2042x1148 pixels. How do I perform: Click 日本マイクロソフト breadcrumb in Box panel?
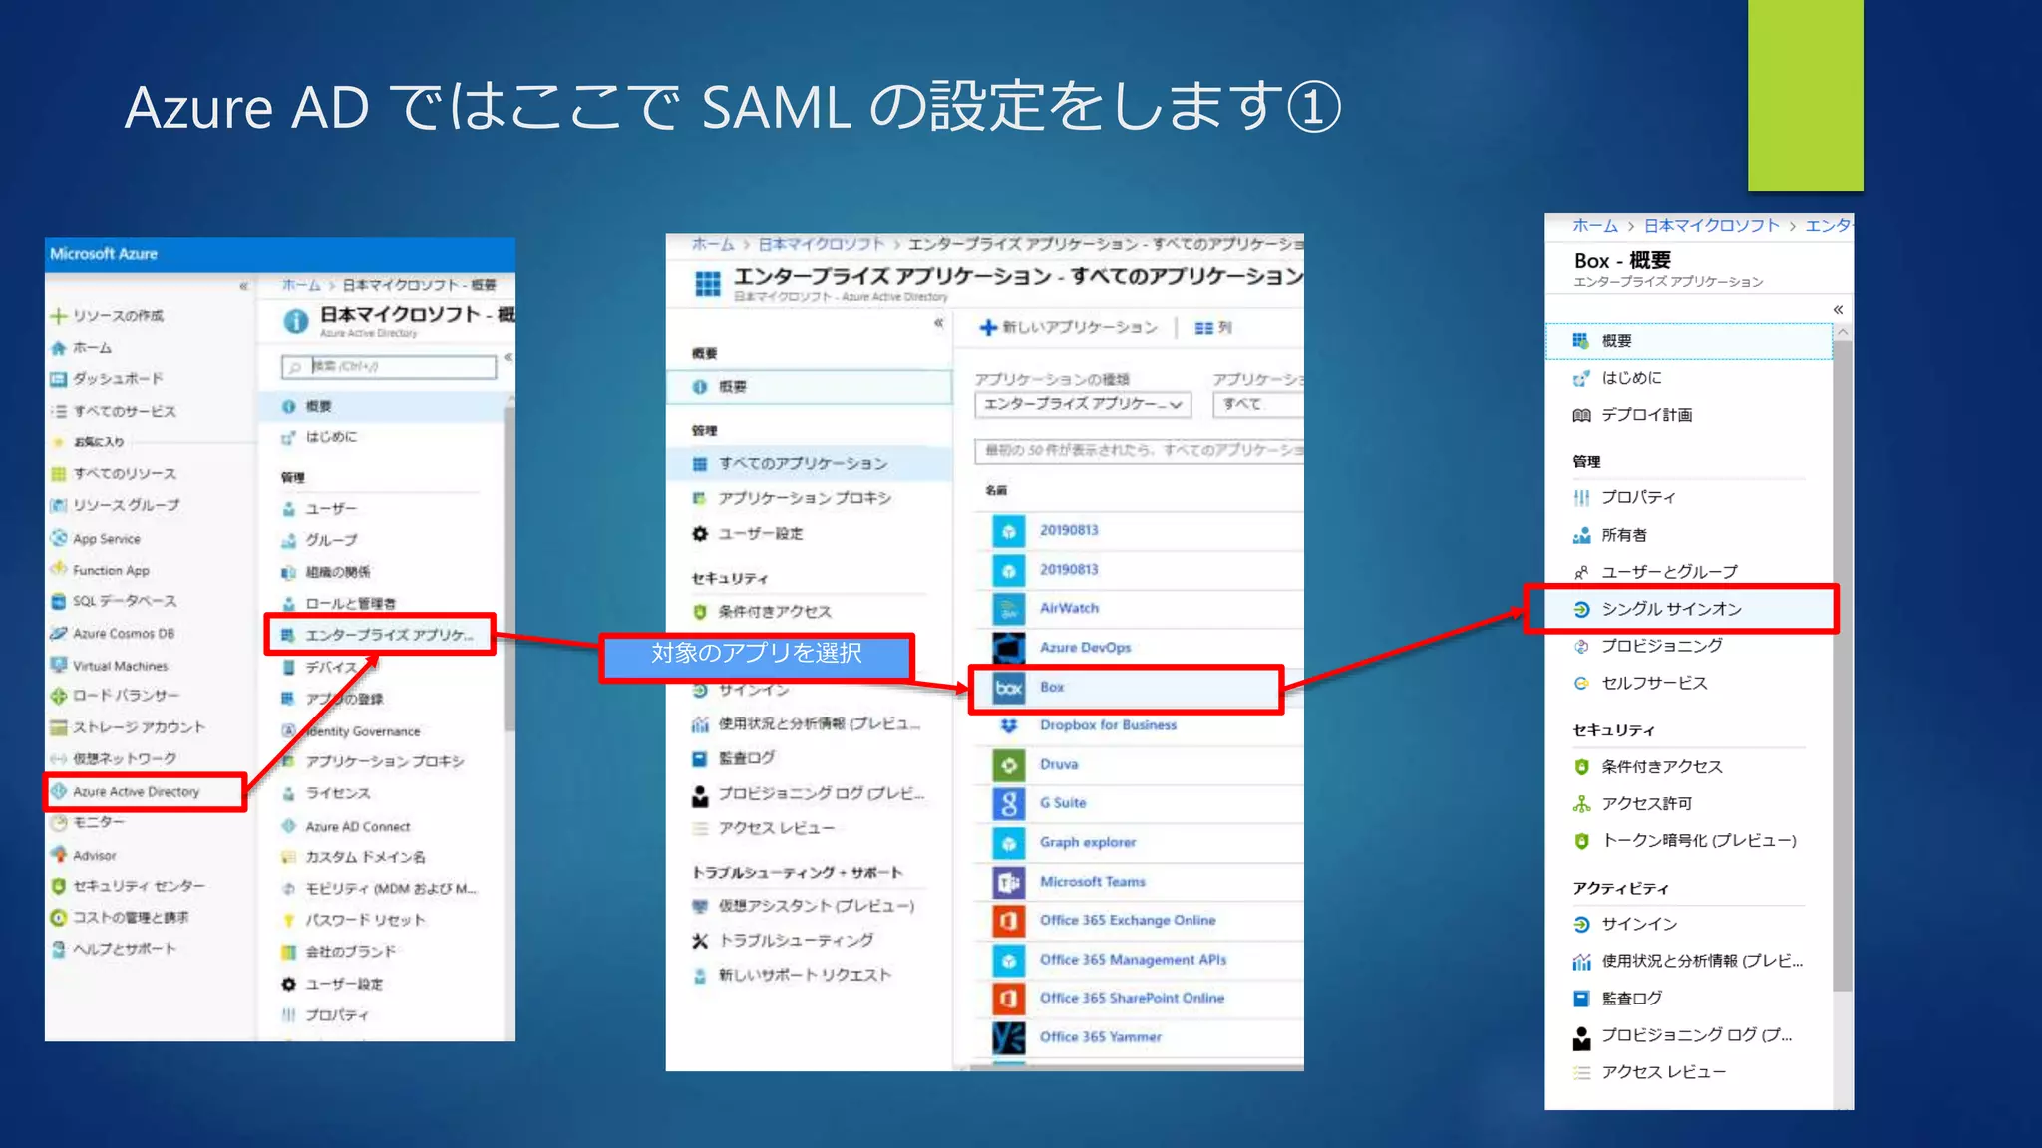[x=1711, y=226]
